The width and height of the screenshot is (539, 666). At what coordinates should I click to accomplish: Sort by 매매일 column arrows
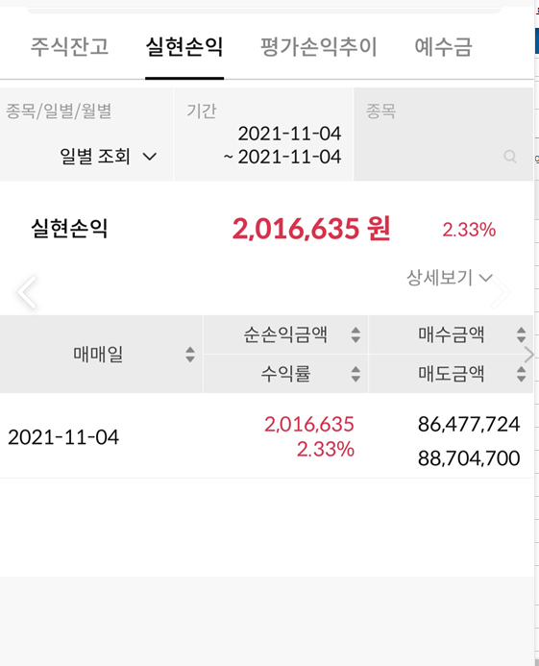click(x=190, y=355)
